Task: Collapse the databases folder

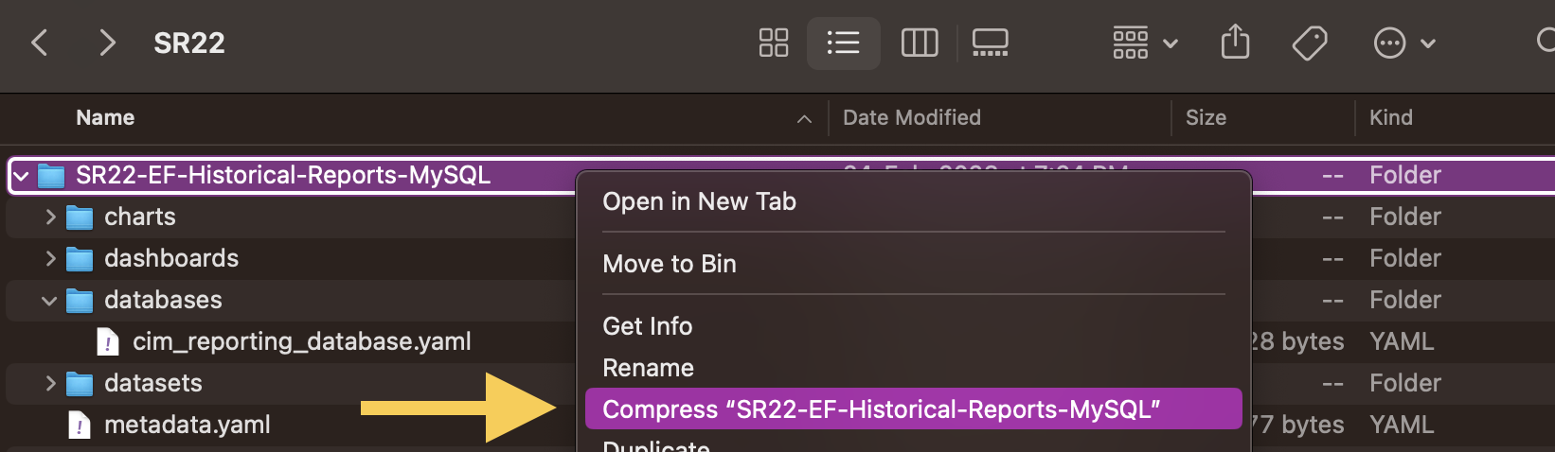Action: click(x=49, y=301)
